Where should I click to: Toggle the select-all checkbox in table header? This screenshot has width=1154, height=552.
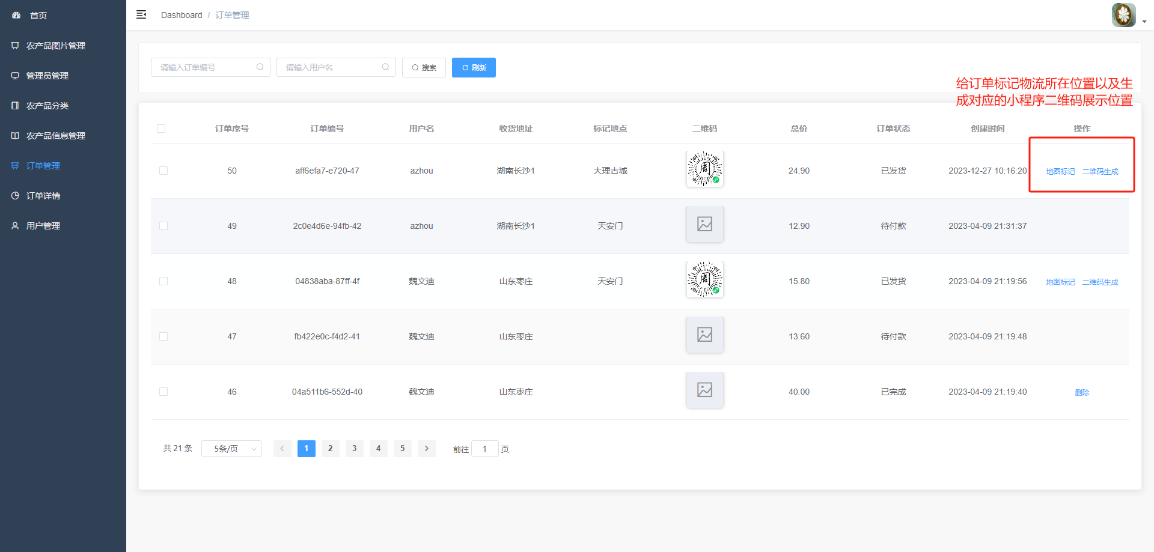click(x=161, y=129)
